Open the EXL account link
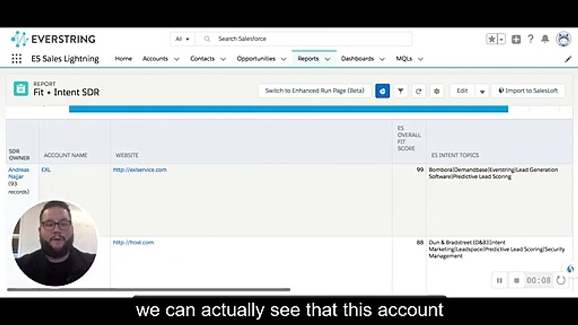This screenshot has height=325, width=578. coord(46,170)
